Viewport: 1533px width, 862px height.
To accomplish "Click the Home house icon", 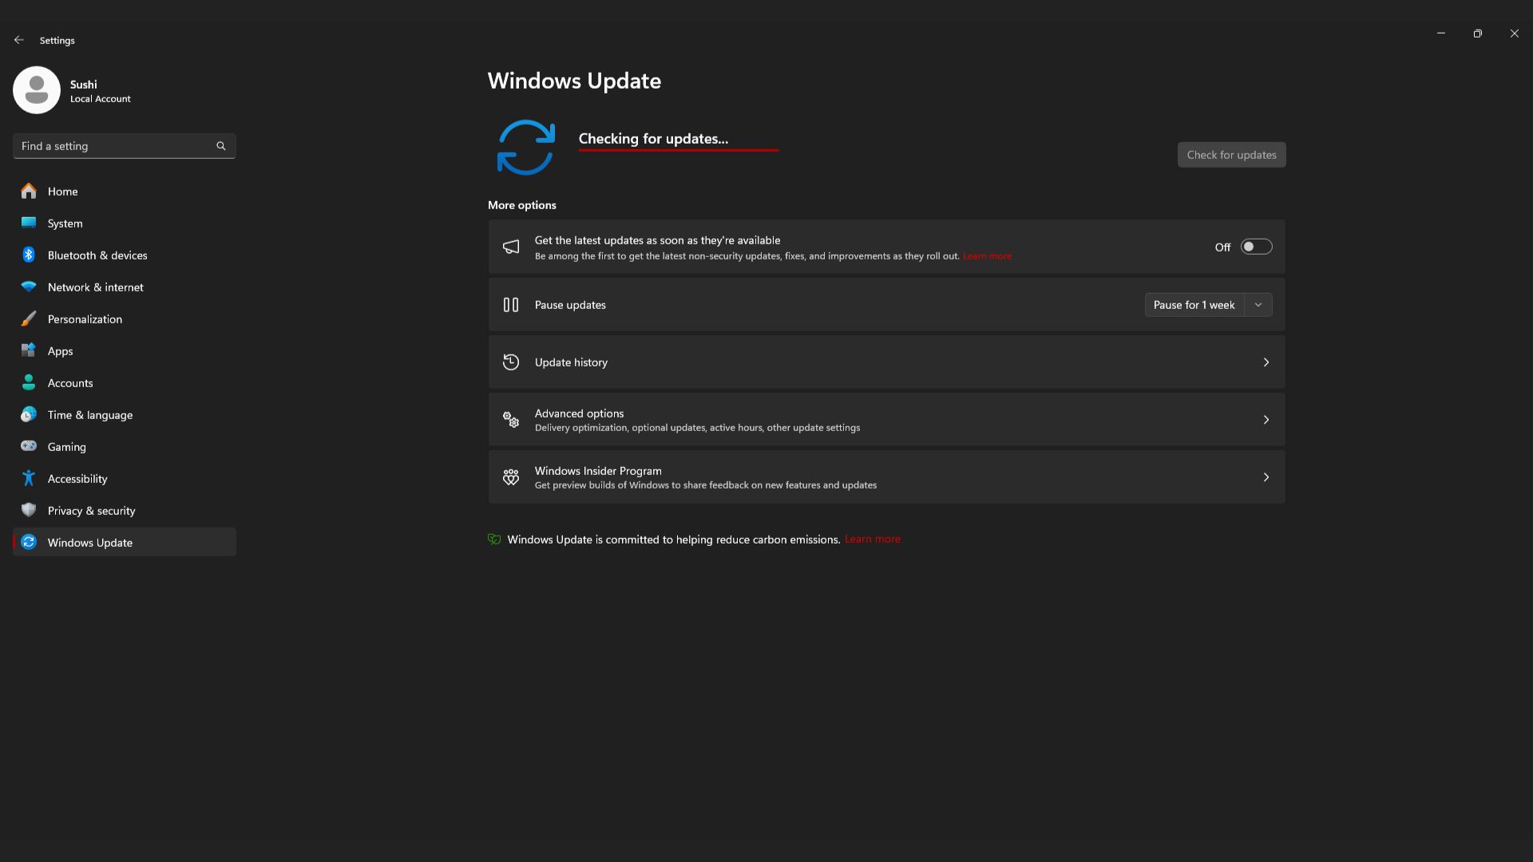I will (x=29, y=191).
